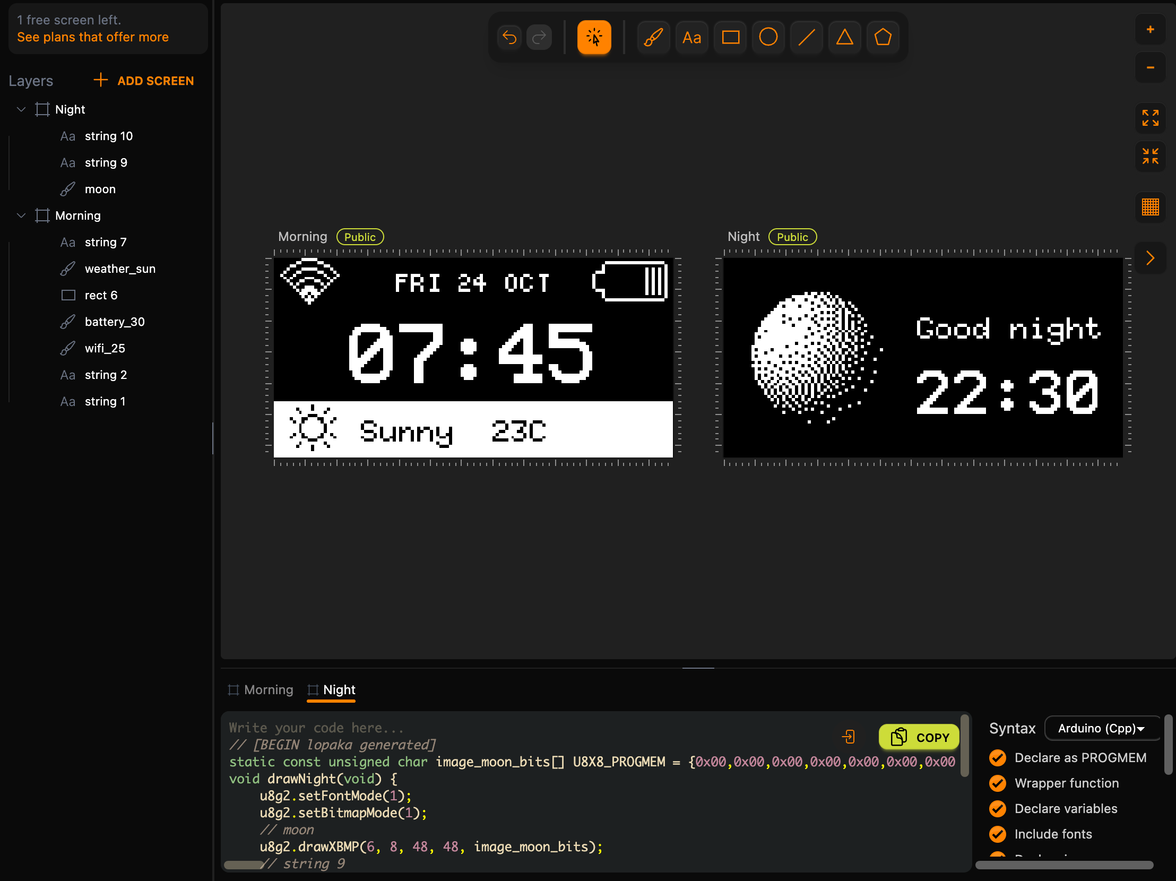Select the Aa text tool

(691, 37)
